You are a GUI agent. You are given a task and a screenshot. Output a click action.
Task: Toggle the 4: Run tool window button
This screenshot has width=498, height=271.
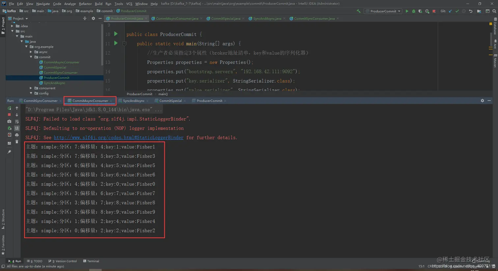(14, 261)
